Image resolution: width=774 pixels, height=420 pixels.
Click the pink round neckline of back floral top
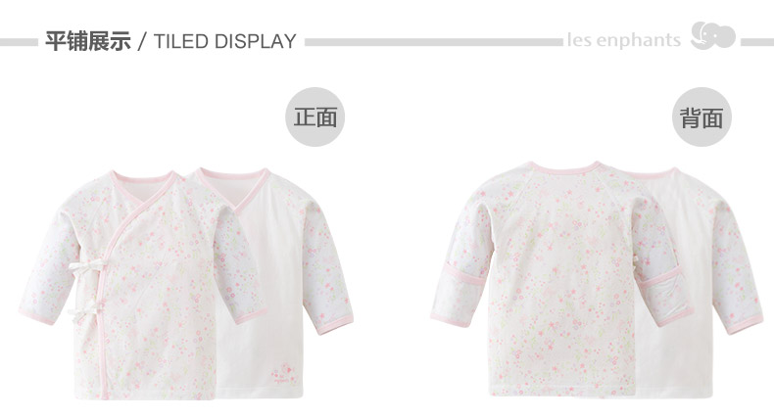[x=563, y=168]
